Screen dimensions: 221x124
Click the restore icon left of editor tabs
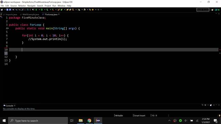(x=1, y=14)
